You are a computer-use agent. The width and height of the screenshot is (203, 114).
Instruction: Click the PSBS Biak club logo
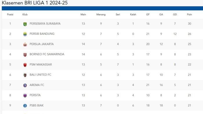pos(25,106)
